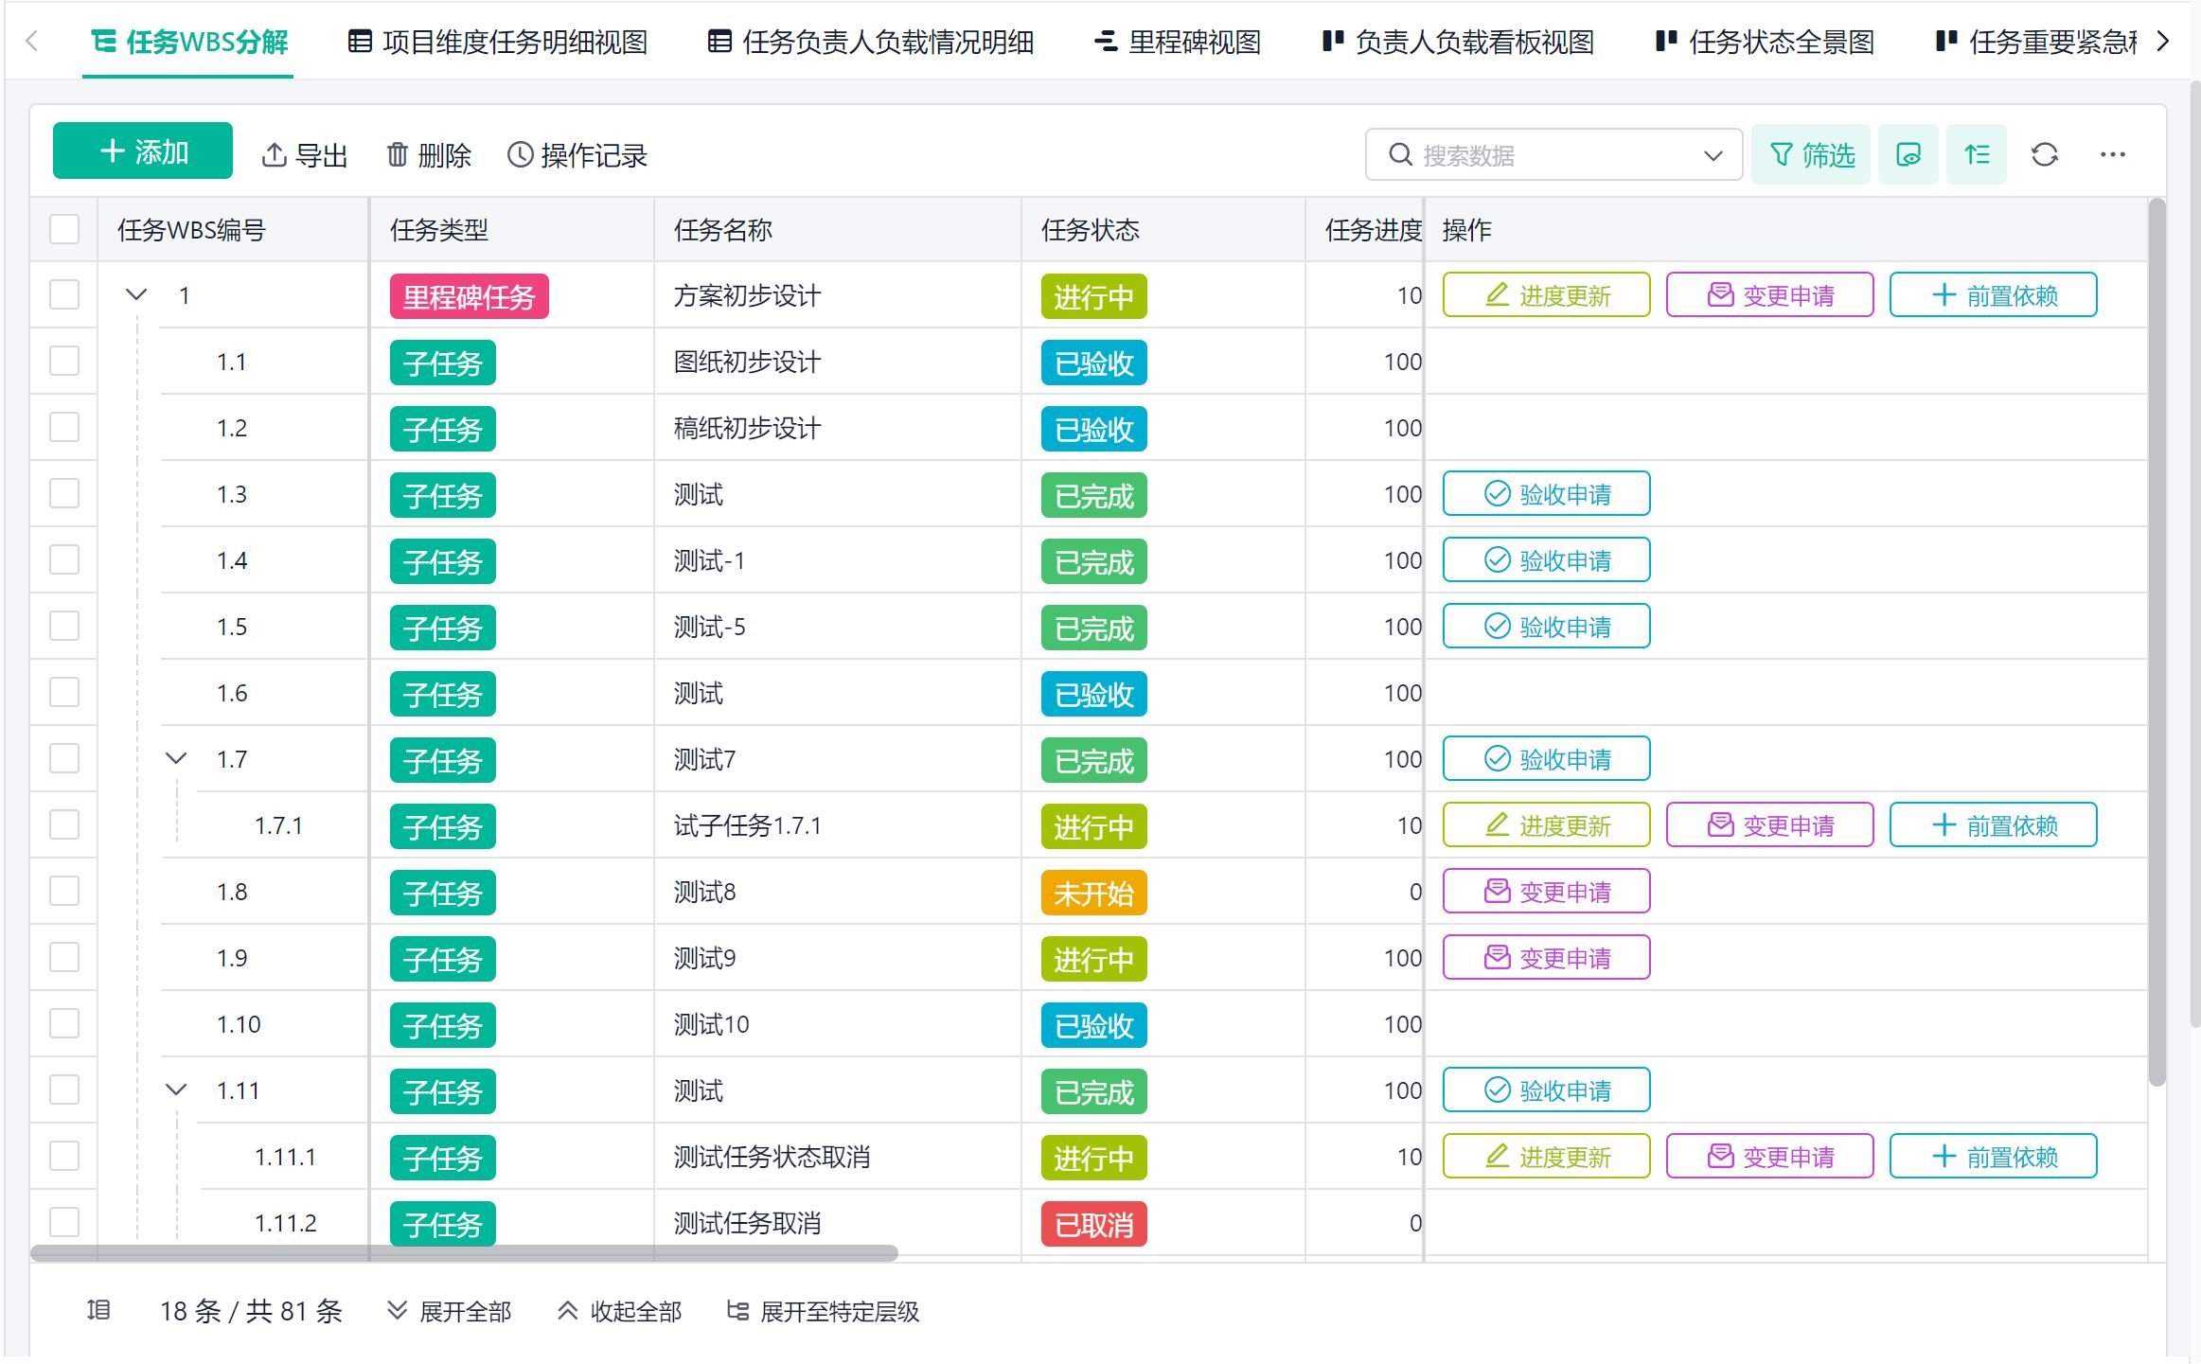The width and height of the screenshot is (2201, 1364).
Task: Click row height icon in footer
Action: [98, 1310]
